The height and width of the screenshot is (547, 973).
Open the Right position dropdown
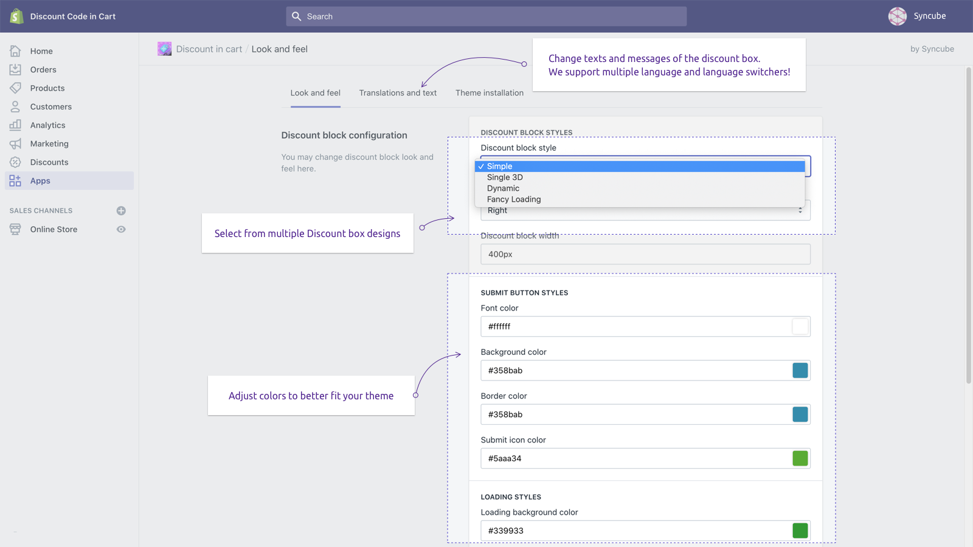645,211
